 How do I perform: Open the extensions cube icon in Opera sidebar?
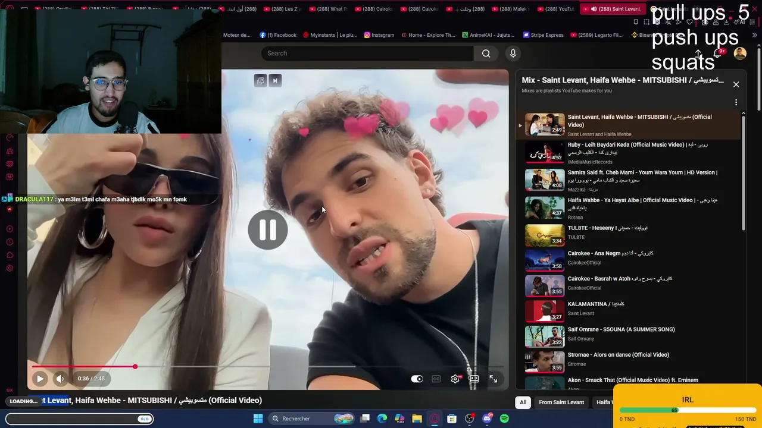10,255
